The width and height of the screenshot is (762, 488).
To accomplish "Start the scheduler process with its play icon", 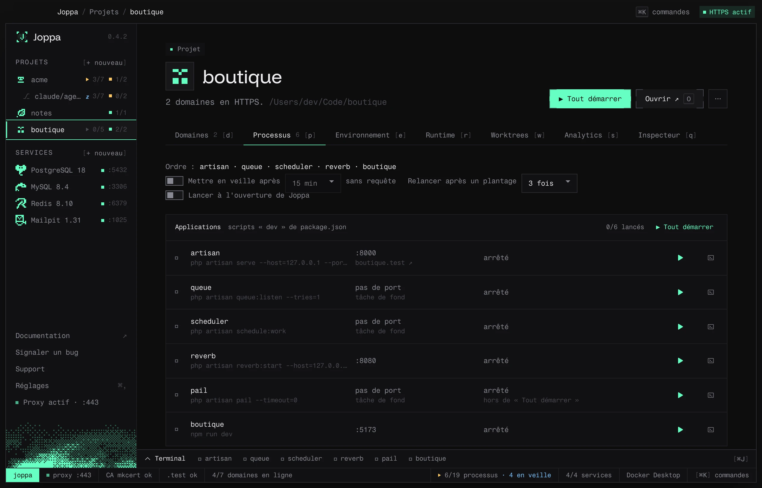I will pyautogui.click(x=680, y=327).
